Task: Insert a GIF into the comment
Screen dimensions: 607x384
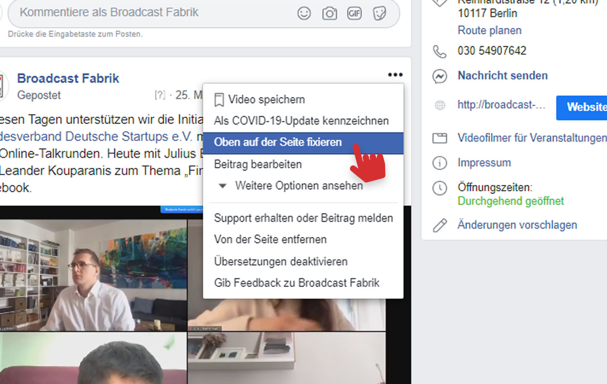Action: 354,13
